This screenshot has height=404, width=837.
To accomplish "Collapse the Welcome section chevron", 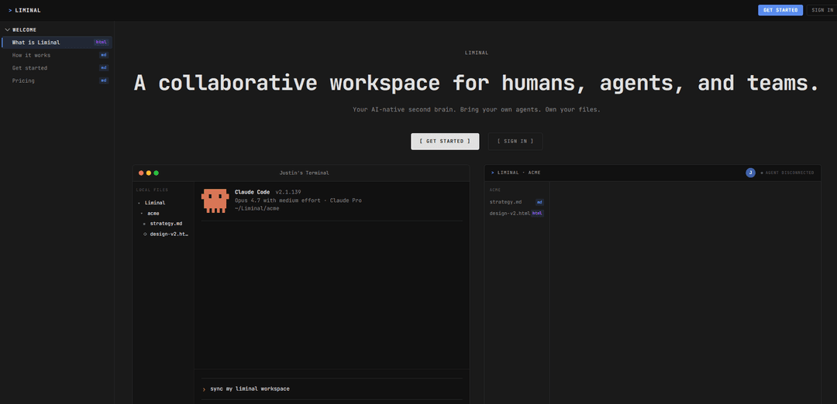I will 8,30.
